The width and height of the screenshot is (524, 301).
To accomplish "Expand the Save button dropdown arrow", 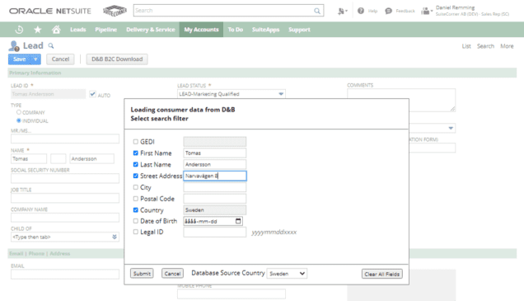I will coord(35,59).
